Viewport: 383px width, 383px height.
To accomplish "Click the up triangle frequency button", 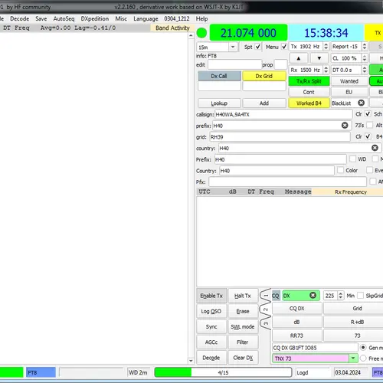I will [299, 58].
